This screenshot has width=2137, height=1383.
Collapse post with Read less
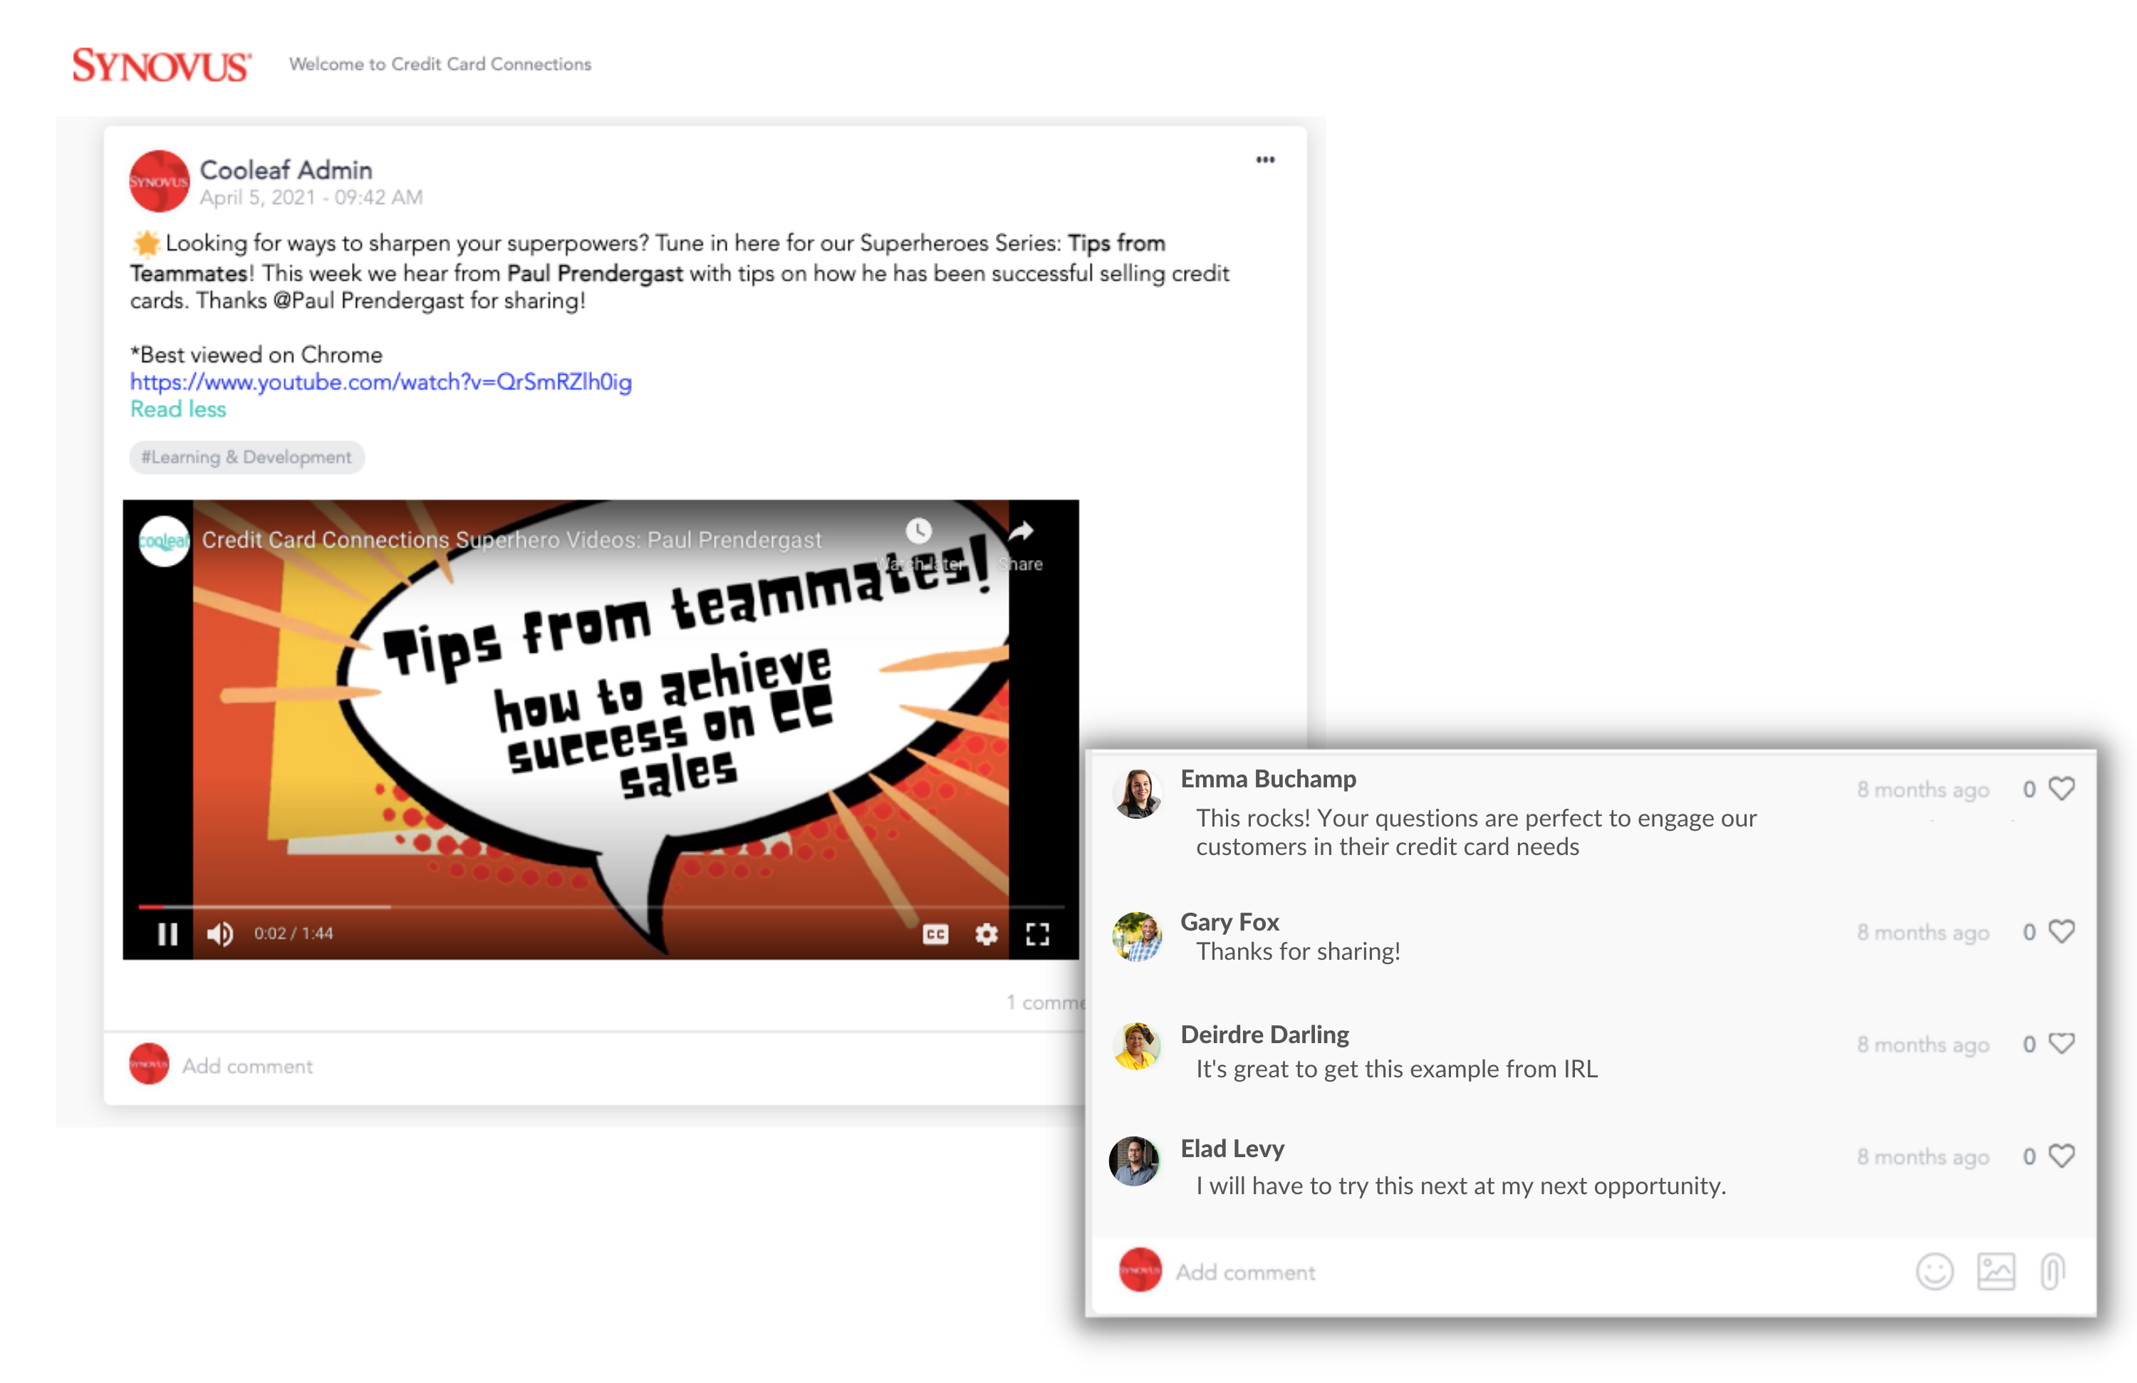178,410
